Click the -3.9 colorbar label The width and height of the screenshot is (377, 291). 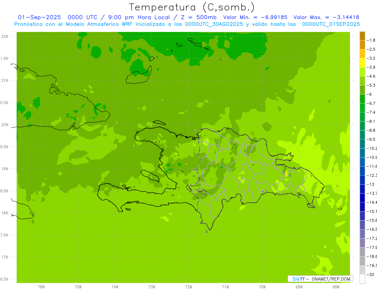(371, 67)
